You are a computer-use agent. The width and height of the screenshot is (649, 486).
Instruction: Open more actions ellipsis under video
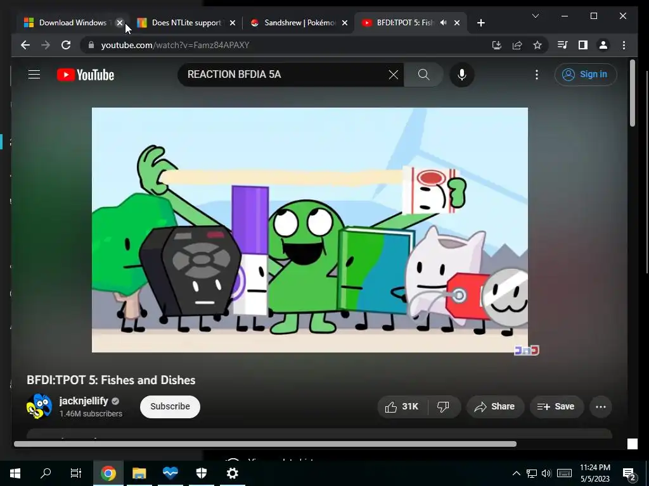[601, 407]
